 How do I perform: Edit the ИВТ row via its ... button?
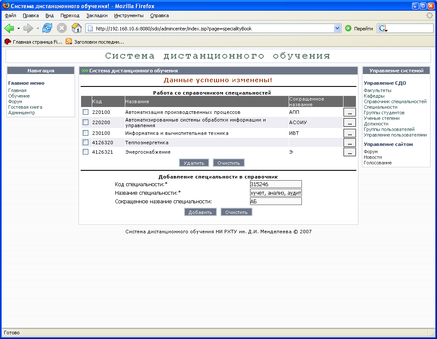[350, 133]
